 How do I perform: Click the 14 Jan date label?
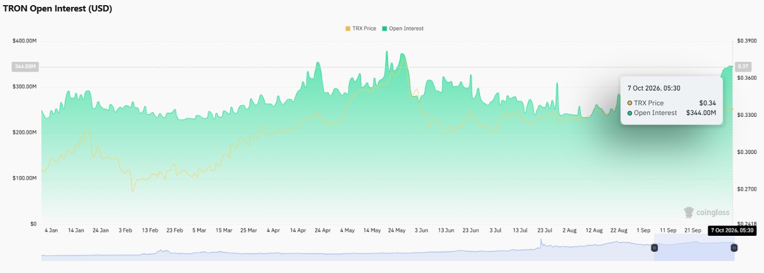[x=76, y=230]
